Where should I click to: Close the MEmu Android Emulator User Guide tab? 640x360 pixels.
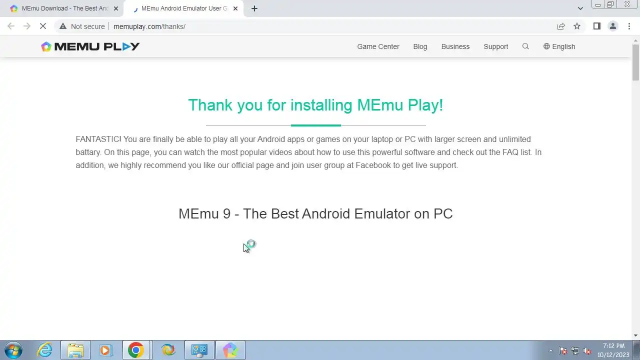235,8
